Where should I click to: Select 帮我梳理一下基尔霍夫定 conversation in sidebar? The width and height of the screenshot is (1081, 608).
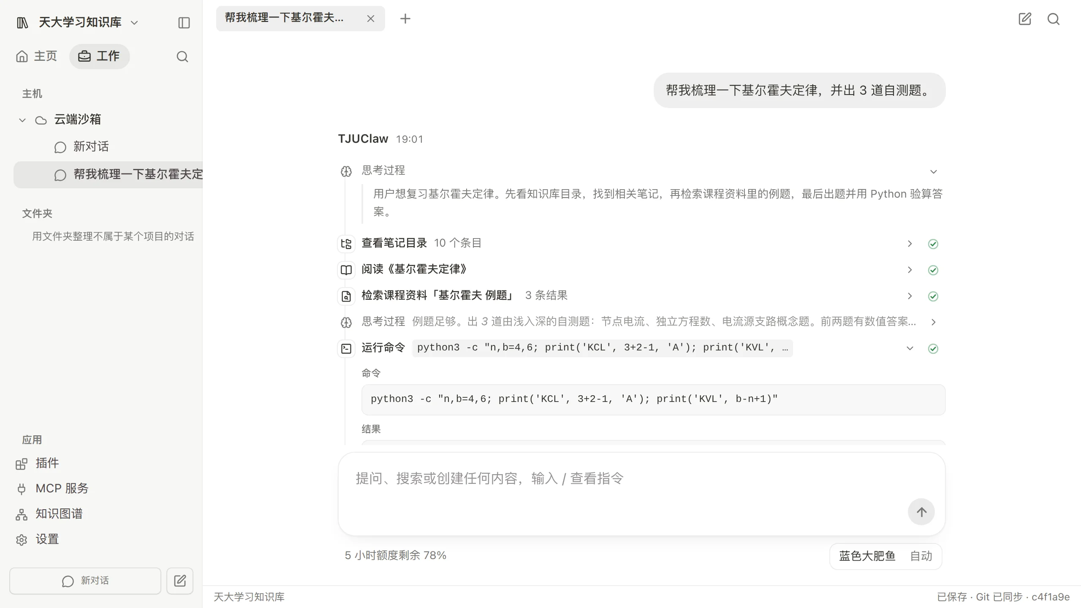(x=108, y=174)
